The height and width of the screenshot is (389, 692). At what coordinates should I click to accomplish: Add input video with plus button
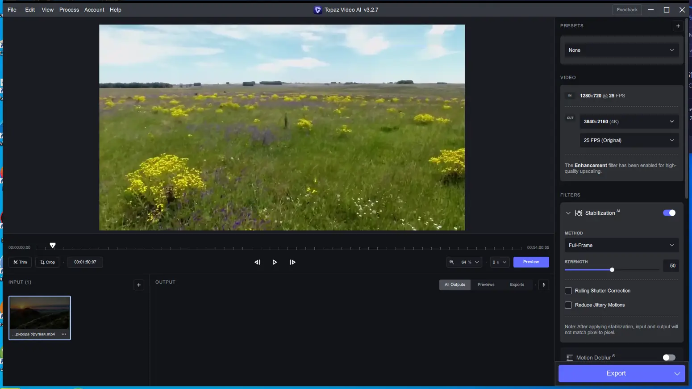pos(139,285)
